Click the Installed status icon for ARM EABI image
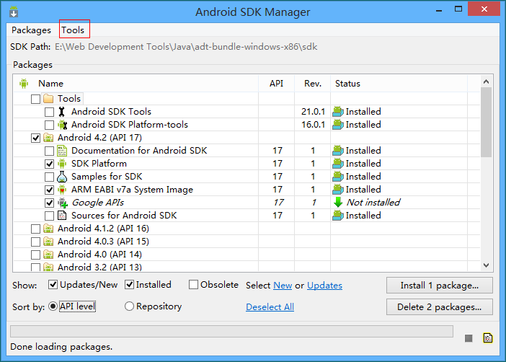 tap(338, 190)
